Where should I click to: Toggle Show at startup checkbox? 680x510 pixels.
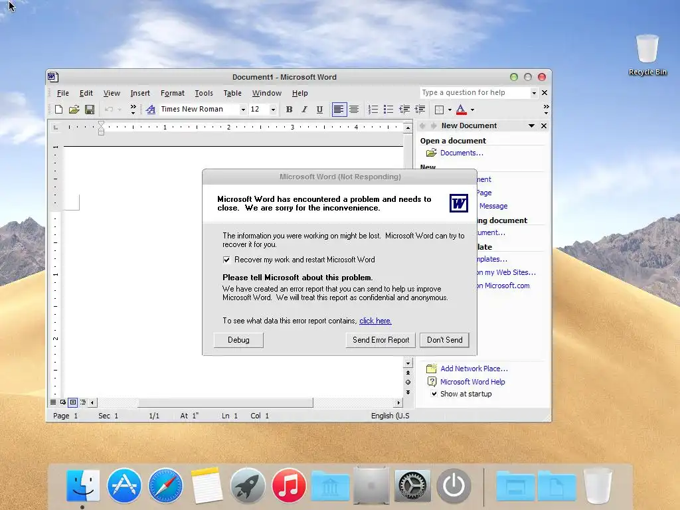(x=434, y=394)
